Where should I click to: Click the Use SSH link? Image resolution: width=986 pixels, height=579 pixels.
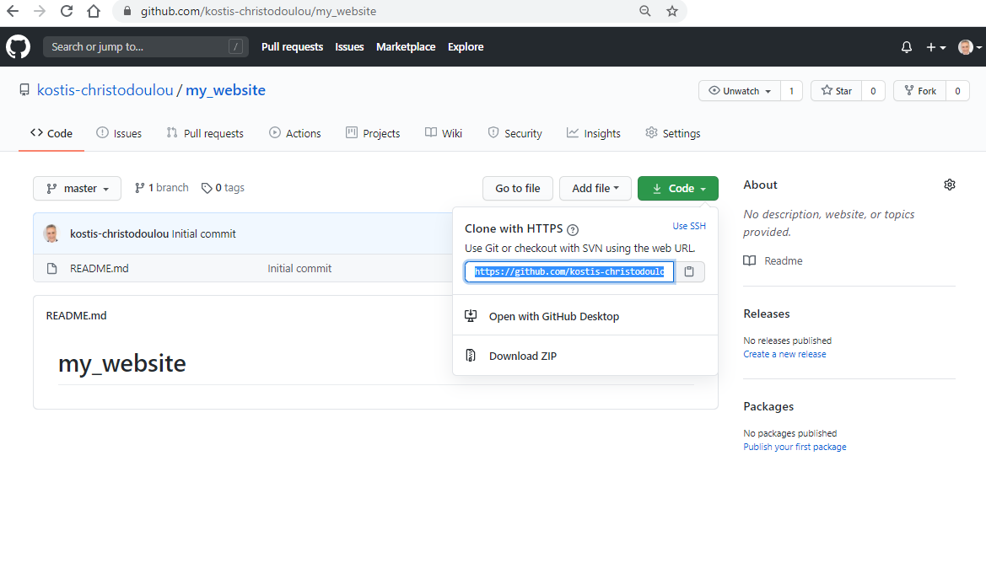(689, 226)
